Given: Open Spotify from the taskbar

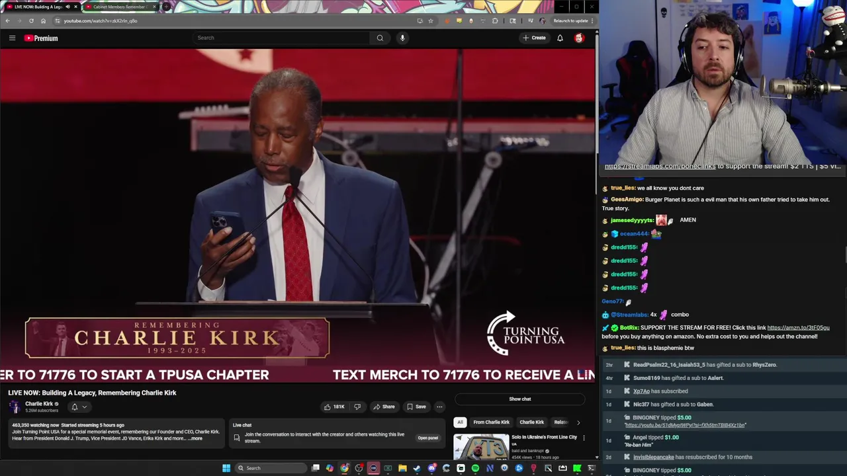Looking at the screenshot, I should click(475, 468).
